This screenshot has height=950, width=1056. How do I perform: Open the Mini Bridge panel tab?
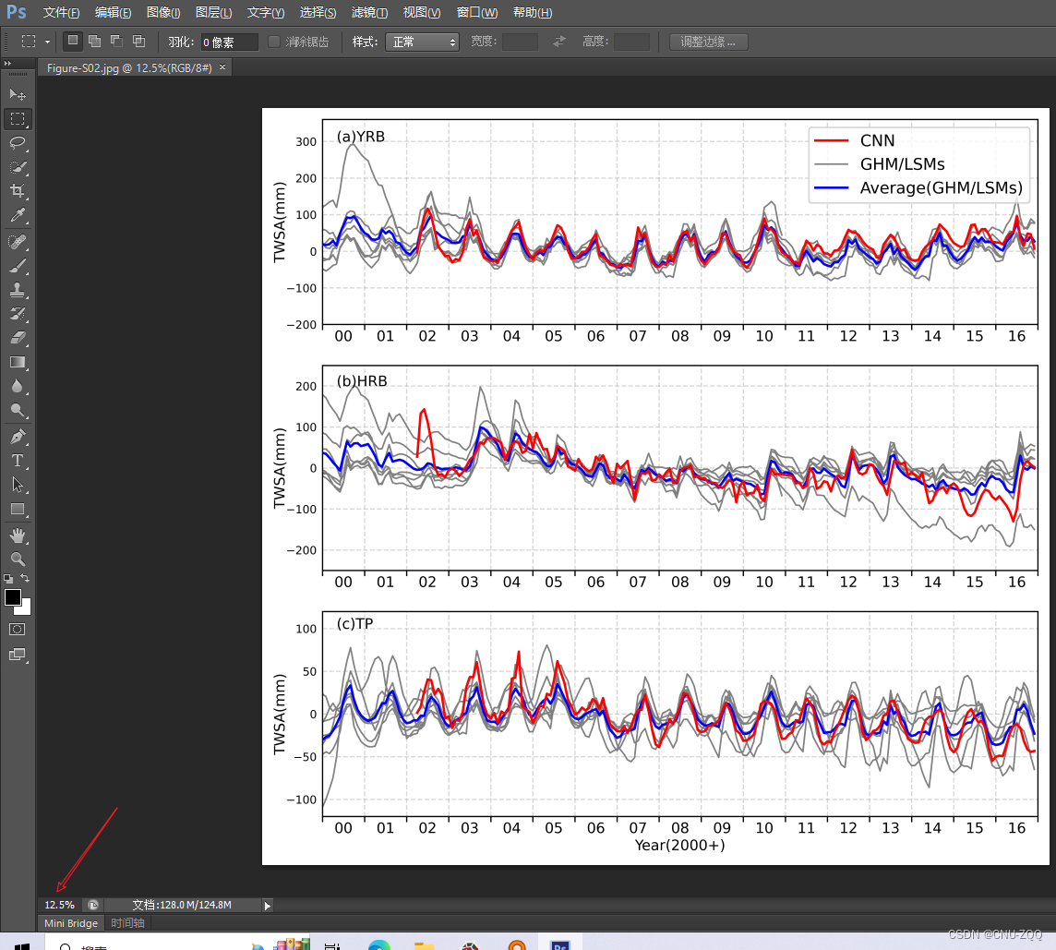(x=71, y=923)
